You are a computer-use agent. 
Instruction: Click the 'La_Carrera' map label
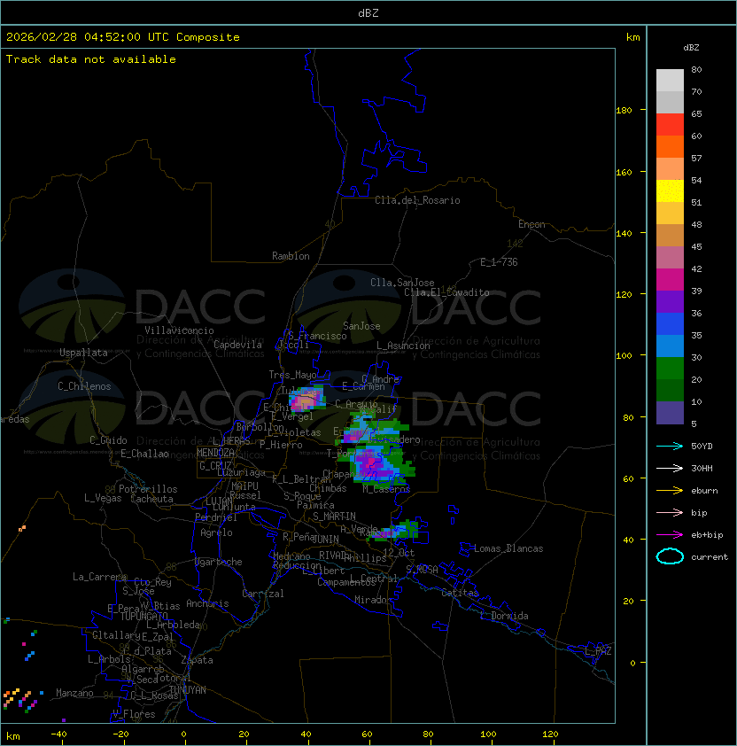99,577
